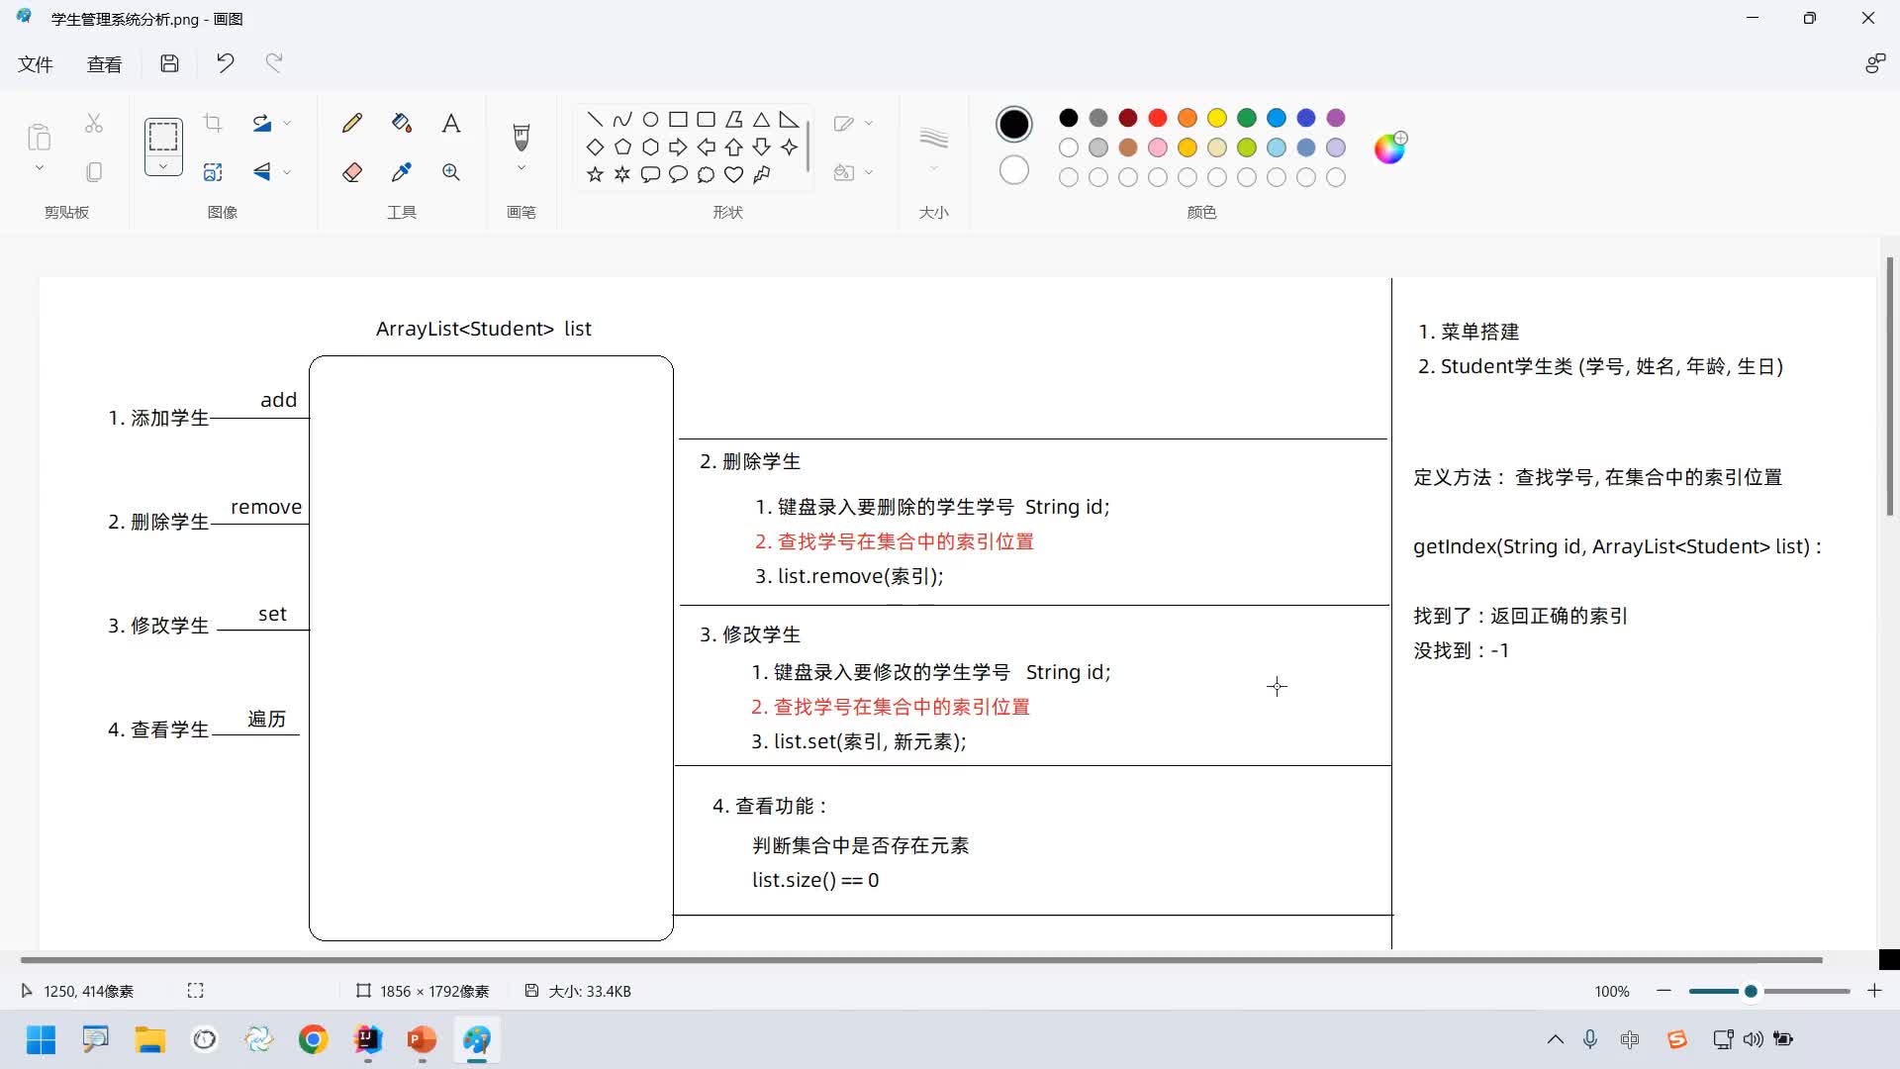Choose the Oval shape
Viewport: 1900px width, 1069px height.
[650, 120]
